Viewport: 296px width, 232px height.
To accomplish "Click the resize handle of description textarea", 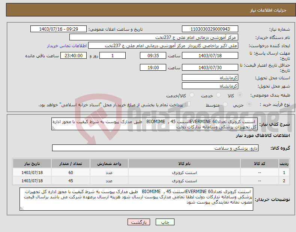I will 53,128.
